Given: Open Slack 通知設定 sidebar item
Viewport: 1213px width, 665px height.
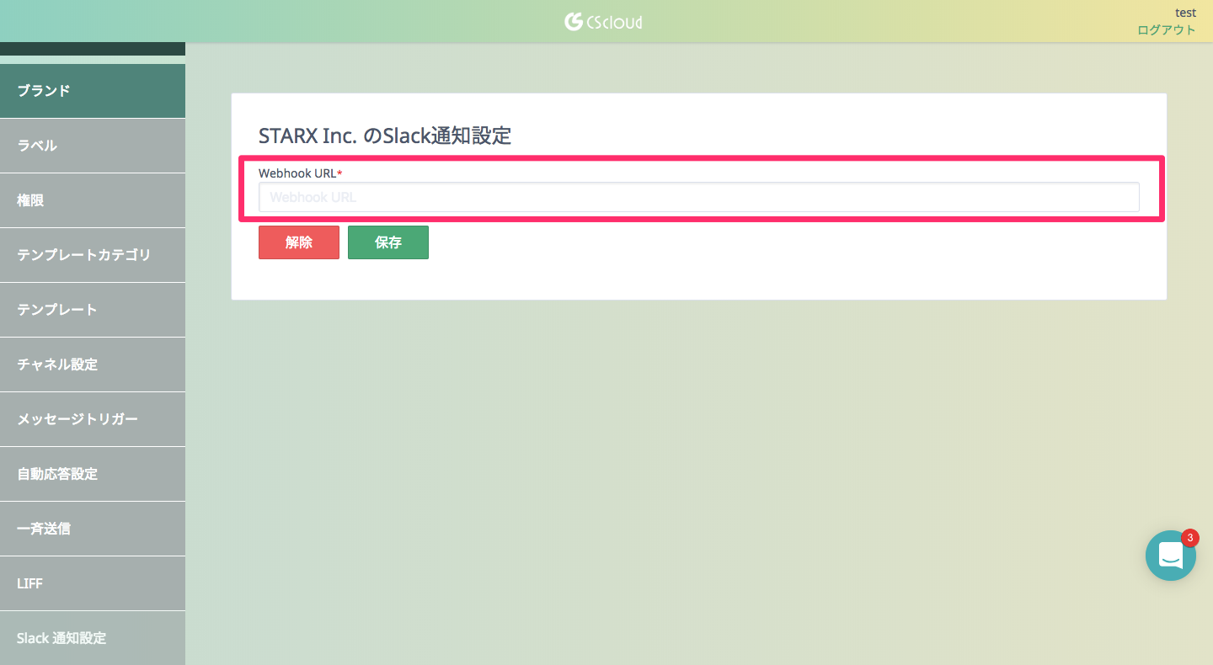Looking at the screenshot, I should point(93,638).
